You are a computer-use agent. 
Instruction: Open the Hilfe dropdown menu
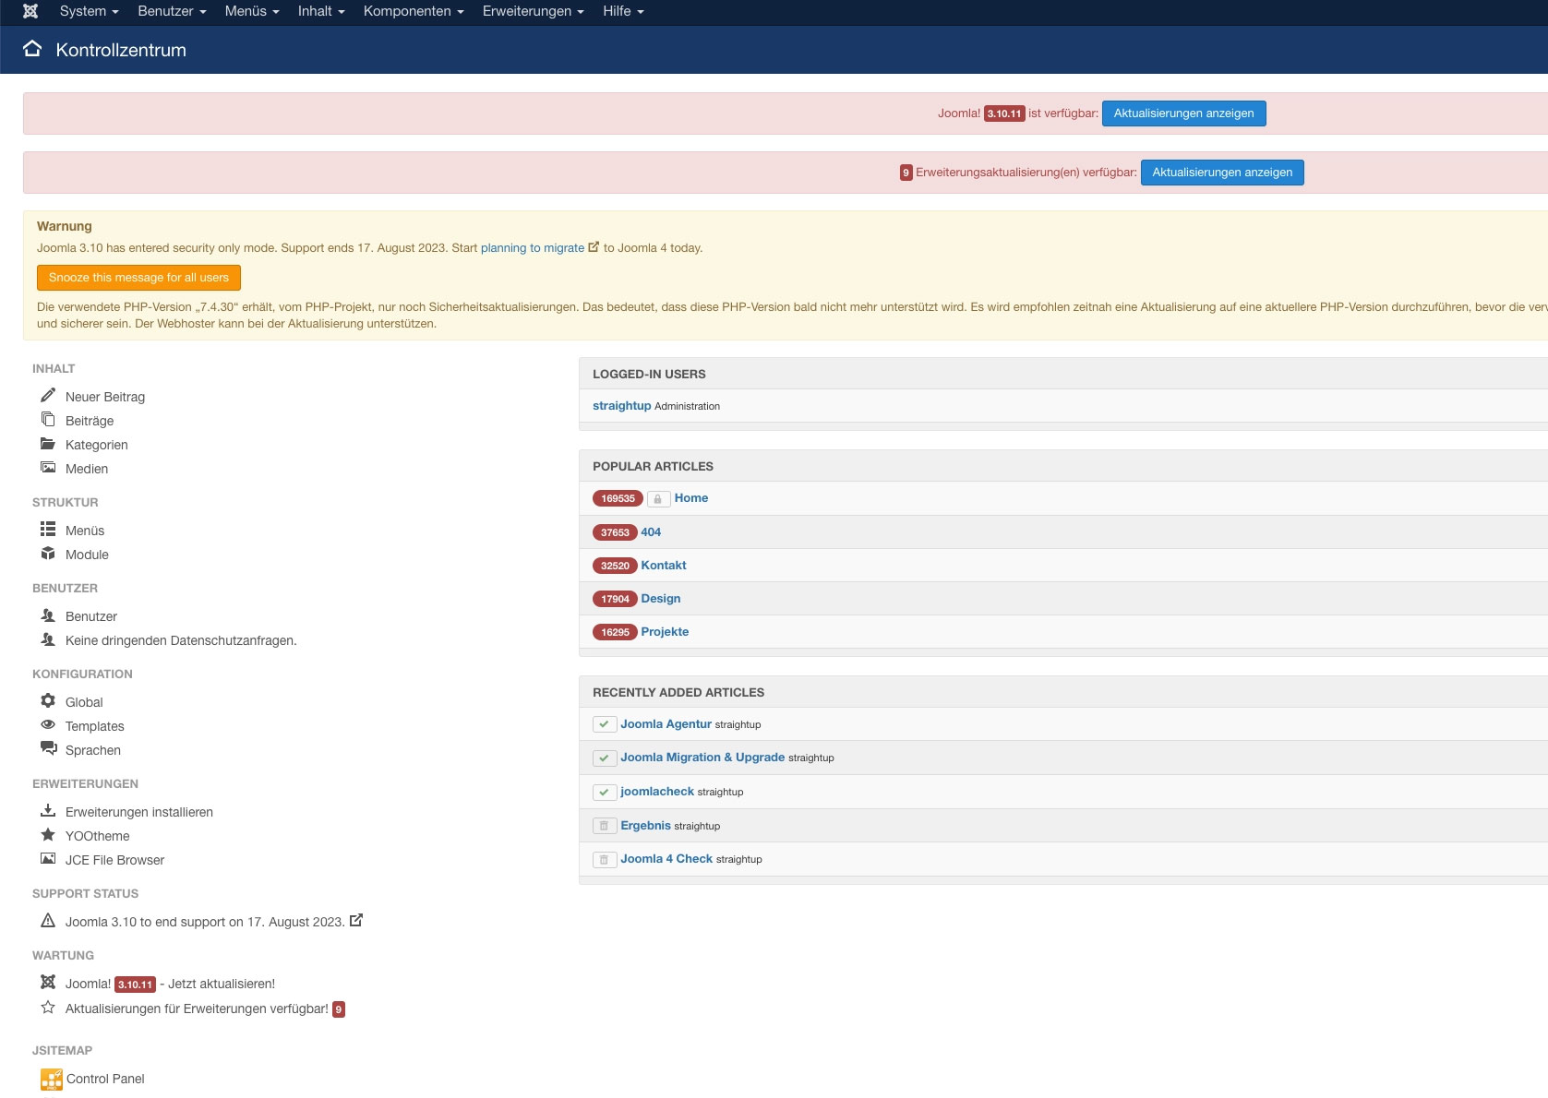click(x=623, y=11)
